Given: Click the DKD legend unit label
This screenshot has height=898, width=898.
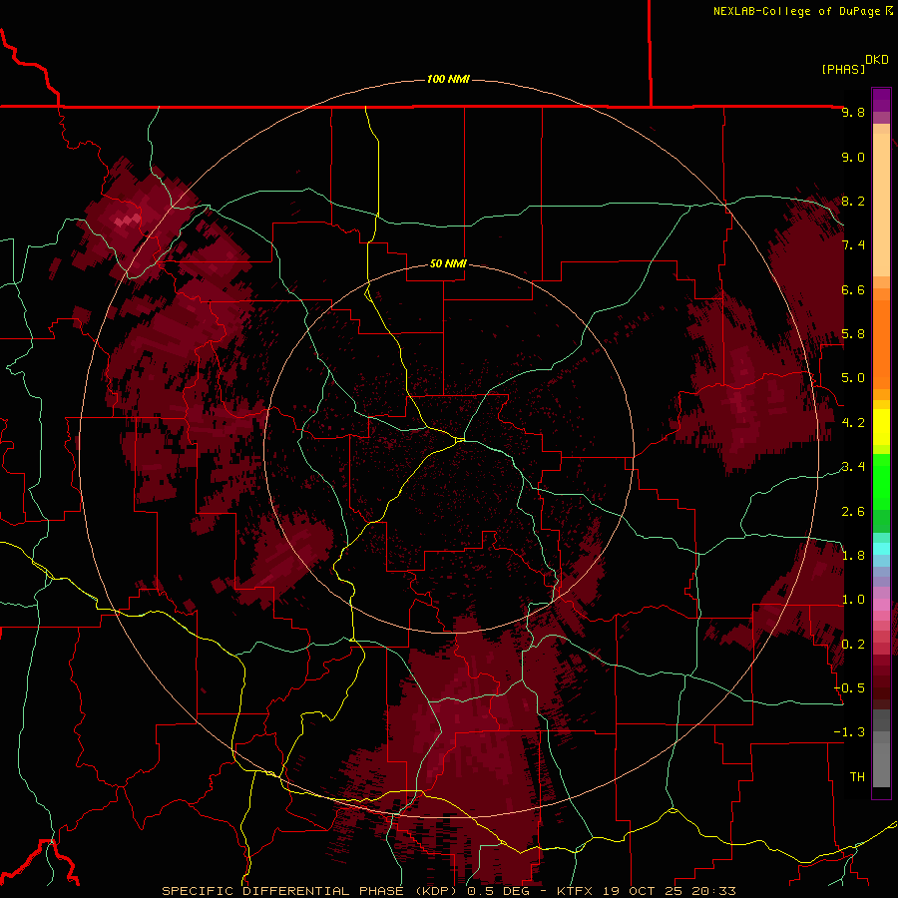Looking at the screenshot, I should click(x=877, y=60).
